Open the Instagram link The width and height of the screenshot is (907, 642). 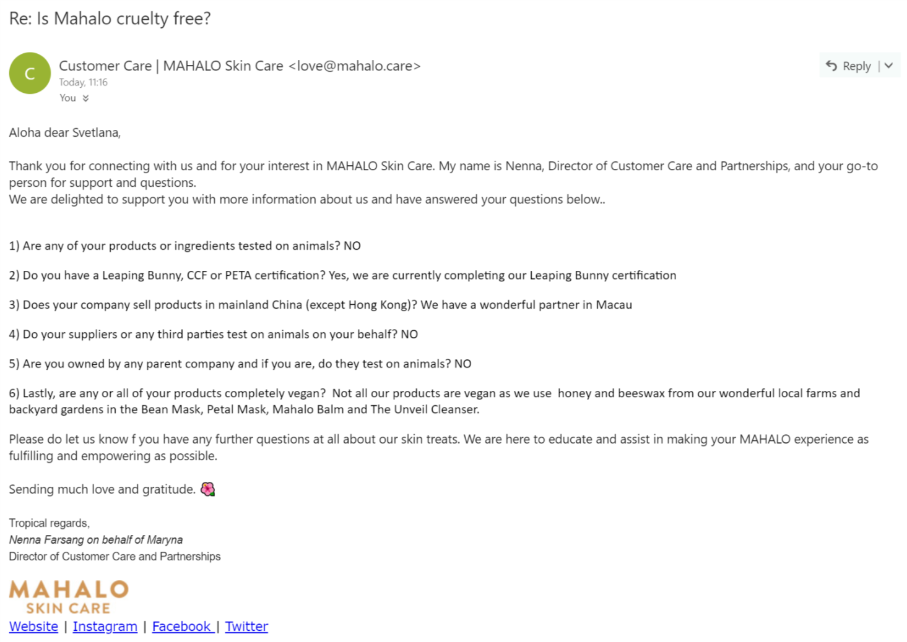tap(105, 626)
